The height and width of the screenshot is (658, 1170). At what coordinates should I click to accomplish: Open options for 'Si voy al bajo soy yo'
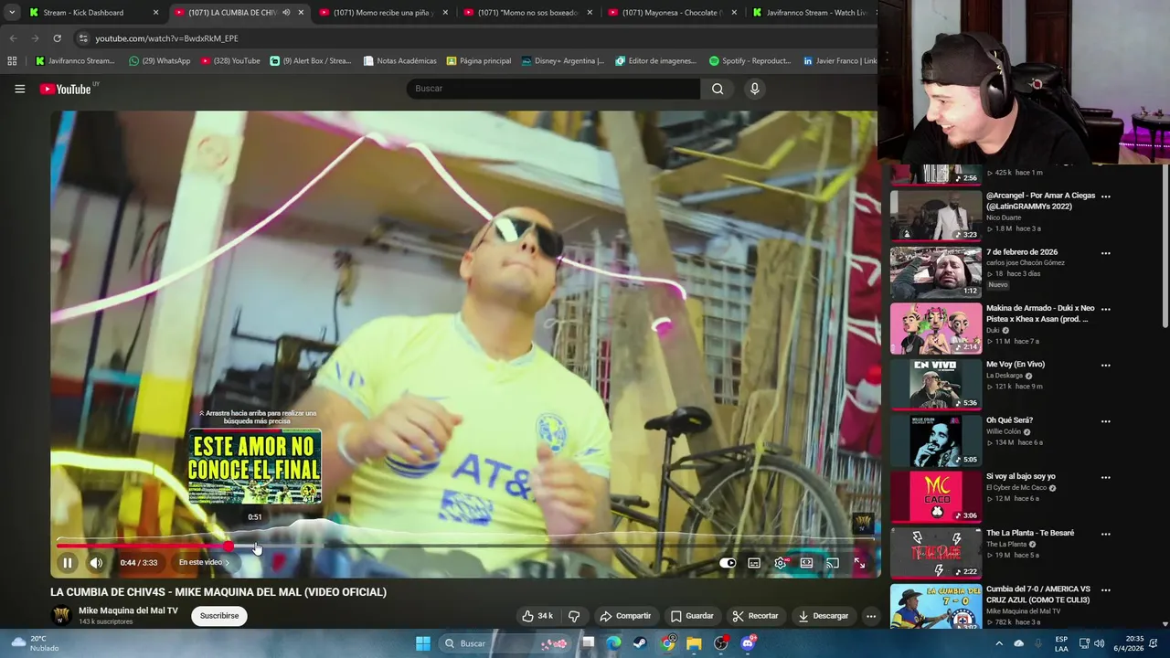click(x=1105, y=477)
